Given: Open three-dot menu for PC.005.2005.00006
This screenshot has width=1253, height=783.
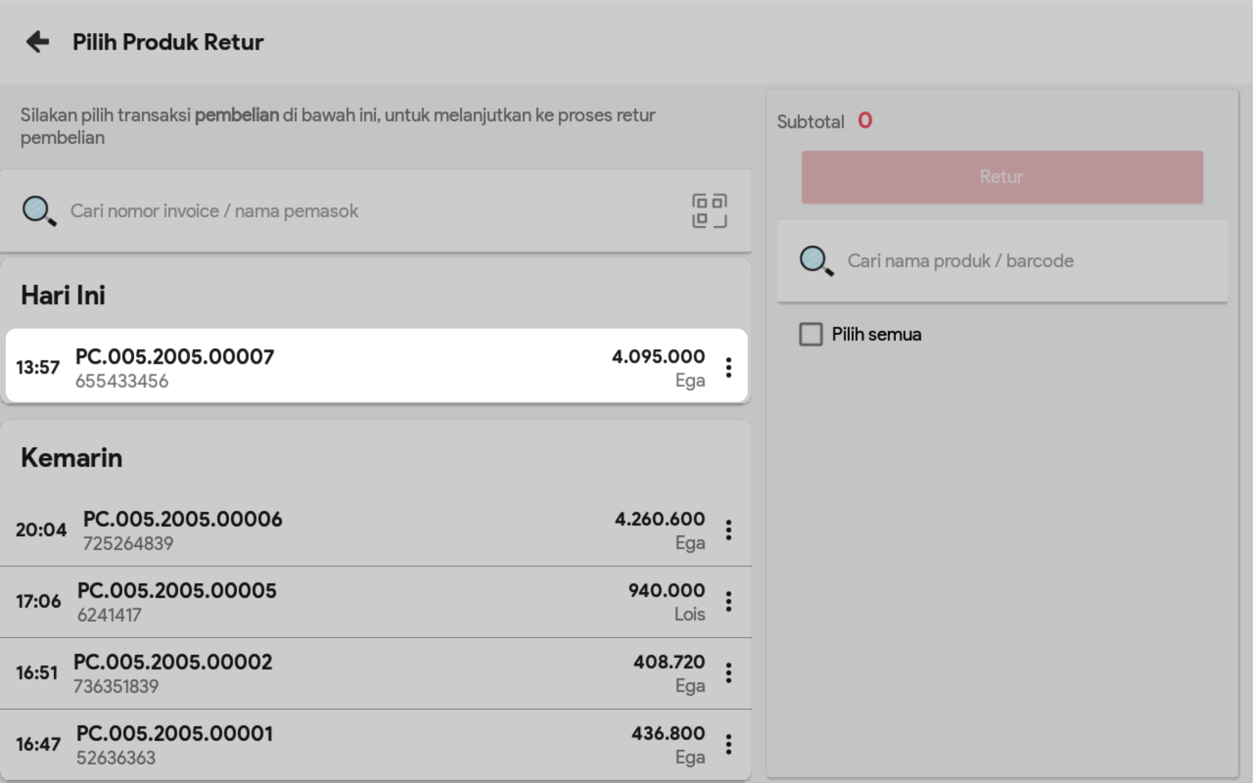Looking at the screenshot, I should 728,530.
